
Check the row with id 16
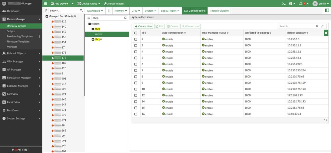coord(136,114)
